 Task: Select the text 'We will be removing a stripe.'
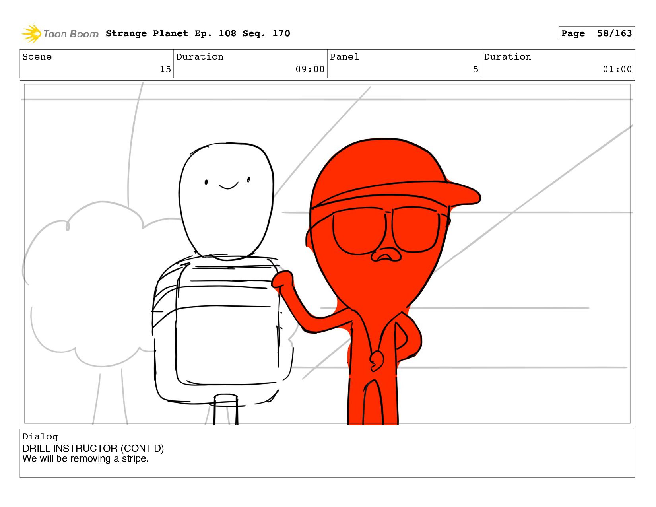click(85, 458)
